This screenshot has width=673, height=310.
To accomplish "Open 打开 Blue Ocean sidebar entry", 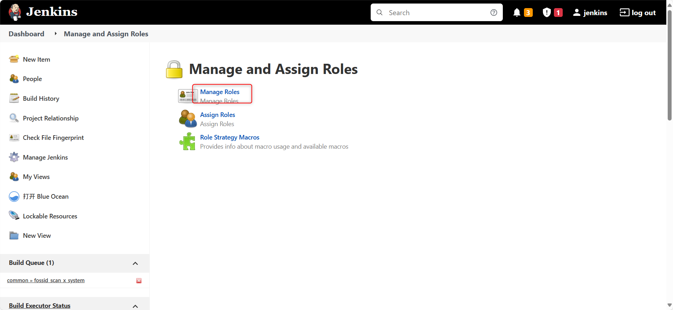I will 46,197.
